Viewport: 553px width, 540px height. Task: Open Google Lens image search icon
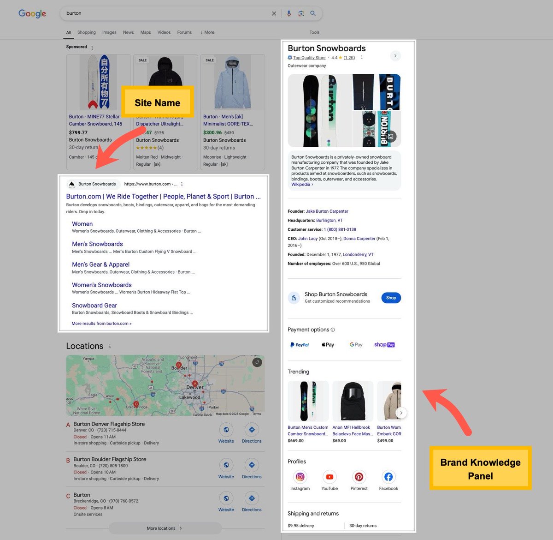click(301, 13)
